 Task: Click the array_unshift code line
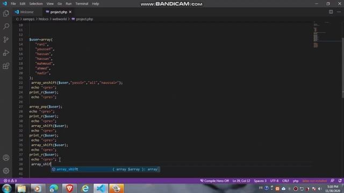[77, 83]
